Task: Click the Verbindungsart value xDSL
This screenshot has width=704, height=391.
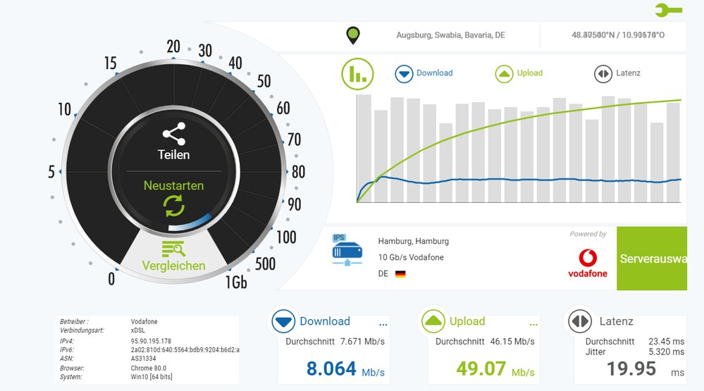Action: tap(138, 330)
